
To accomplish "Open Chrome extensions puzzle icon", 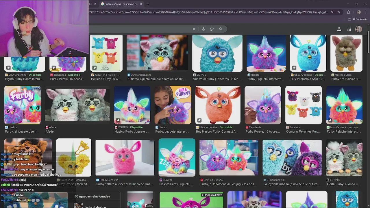I will tap(348, 12).
